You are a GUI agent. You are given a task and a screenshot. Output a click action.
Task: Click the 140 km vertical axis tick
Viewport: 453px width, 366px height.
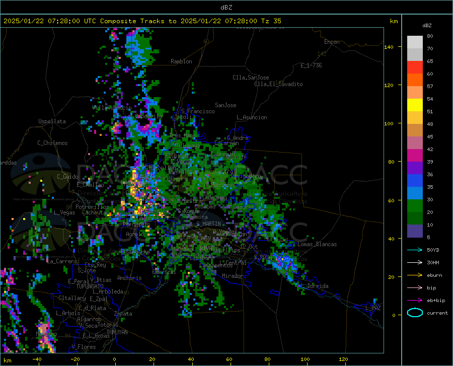pos(389,47)
